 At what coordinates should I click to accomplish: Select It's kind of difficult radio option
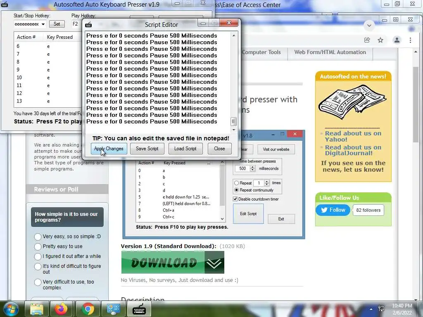tap(38, 267)
